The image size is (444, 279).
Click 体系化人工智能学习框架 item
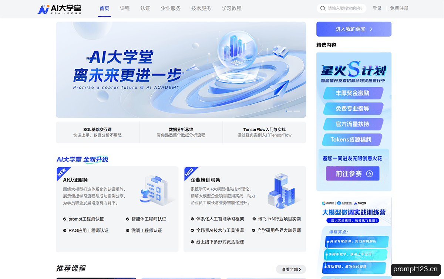tap(217, 219)
